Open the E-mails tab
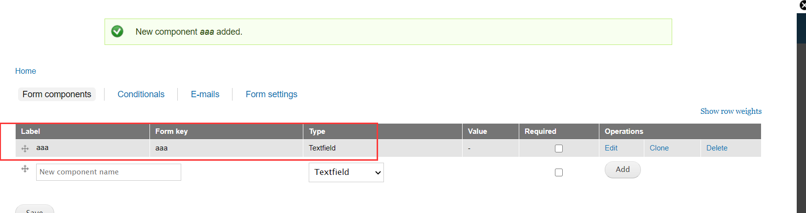Screen dimensions: 806x213 pyautogui.click(x=205, y=94)
